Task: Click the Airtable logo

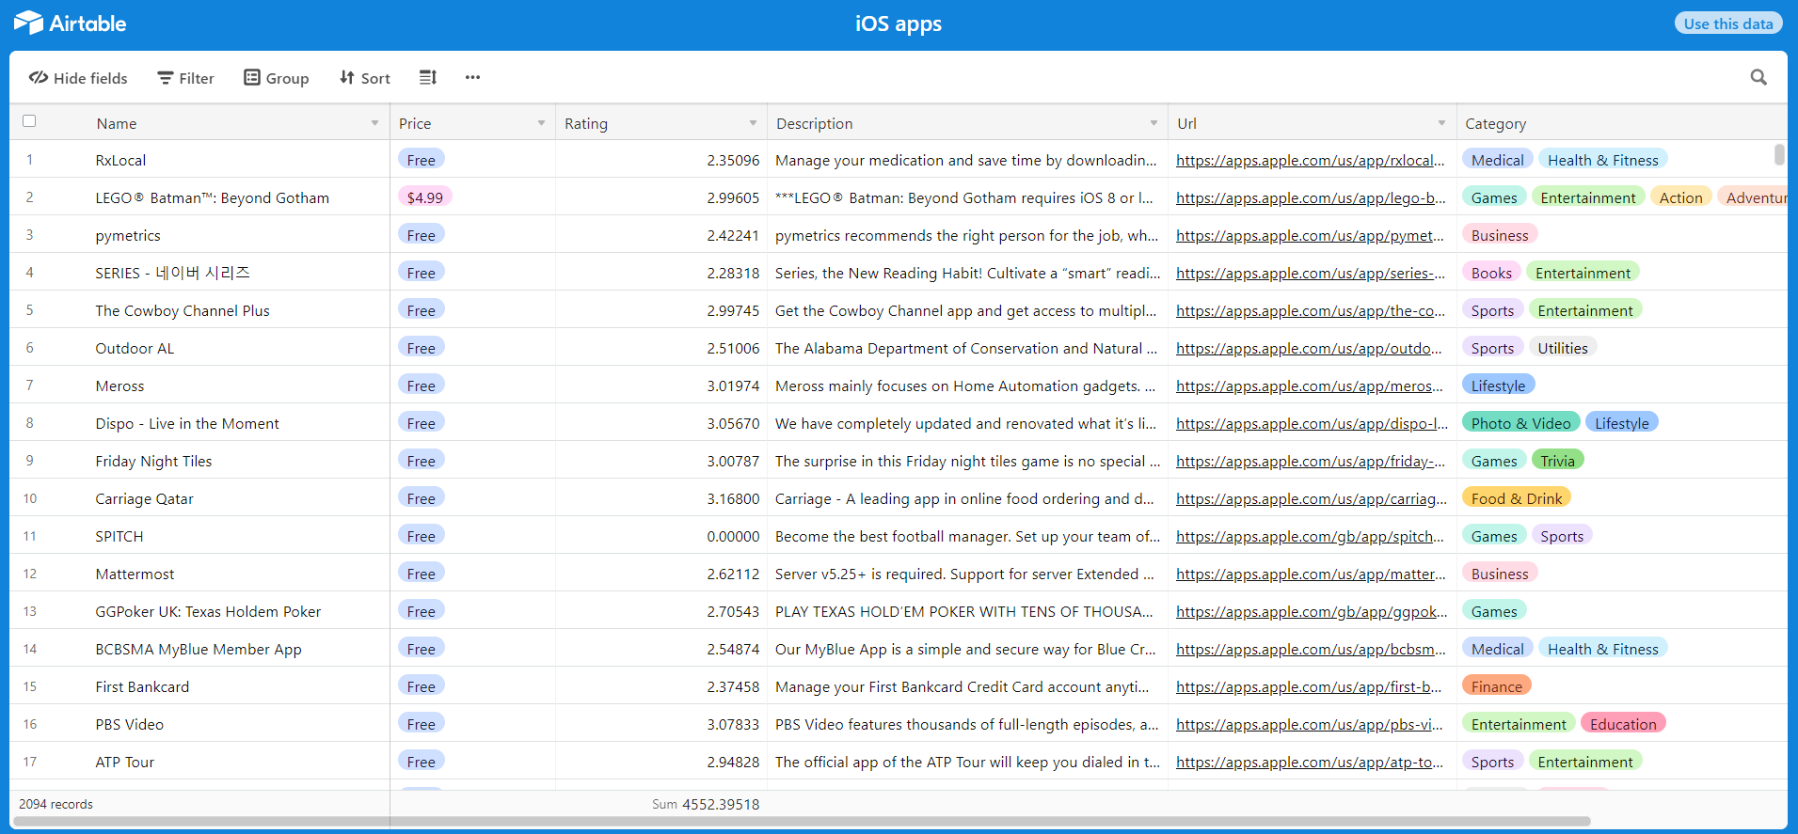Action: pyautogui.click(x=71, y=24)
